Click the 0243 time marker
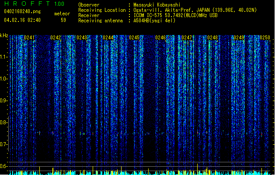 tap(82, 38)
